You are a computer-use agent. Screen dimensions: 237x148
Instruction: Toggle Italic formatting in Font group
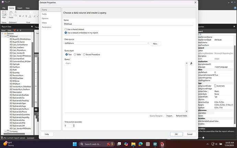click(x=23, y=16)
